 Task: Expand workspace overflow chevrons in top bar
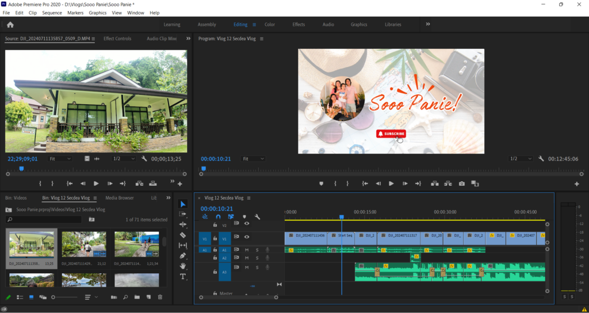click(x=428, y=24)
